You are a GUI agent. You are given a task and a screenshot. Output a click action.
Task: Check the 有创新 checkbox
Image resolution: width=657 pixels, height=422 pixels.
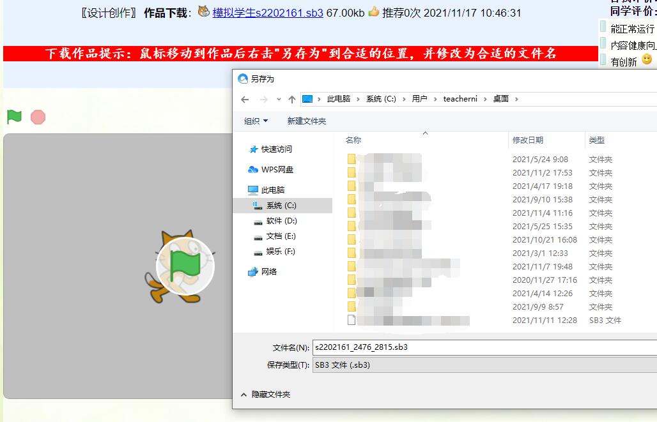click(x=603, y=60)
